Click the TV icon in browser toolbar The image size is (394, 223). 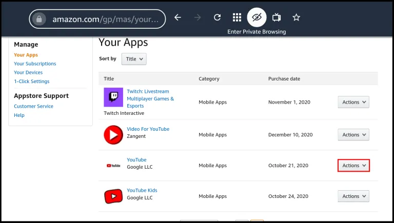point(277,17)
